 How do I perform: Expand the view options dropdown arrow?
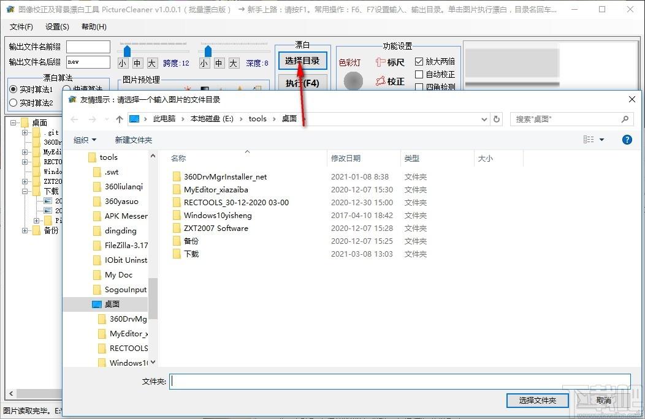(601, 140)
